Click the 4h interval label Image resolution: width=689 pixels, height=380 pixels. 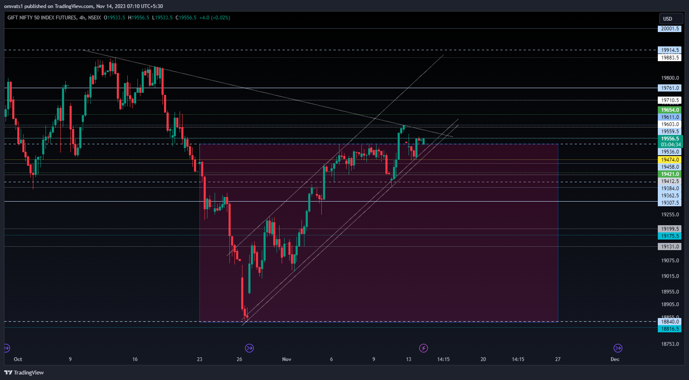pos(82,18)
